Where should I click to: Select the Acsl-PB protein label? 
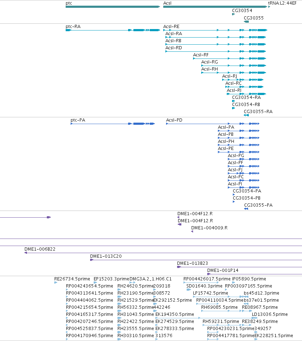(x=226, y=134)
